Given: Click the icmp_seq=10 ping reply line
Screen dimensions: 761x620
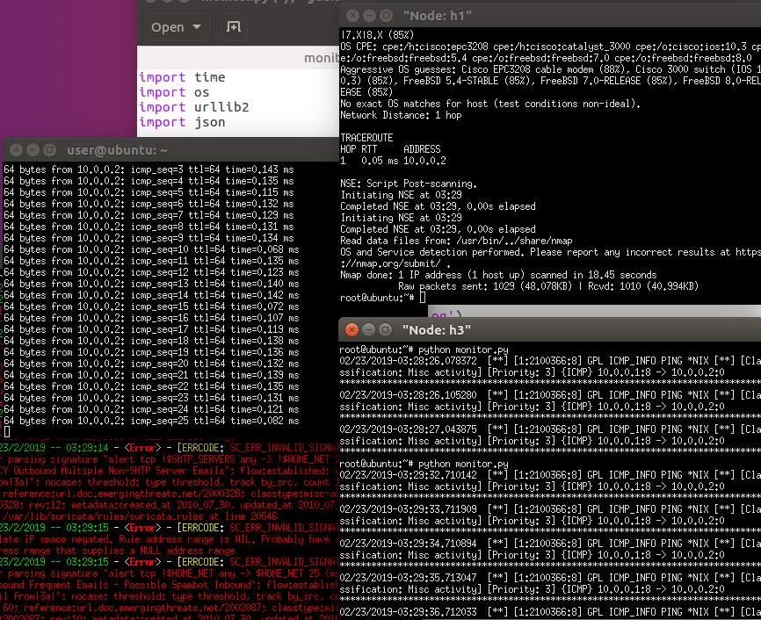Looking at the screenshot, I should point(151,249).
